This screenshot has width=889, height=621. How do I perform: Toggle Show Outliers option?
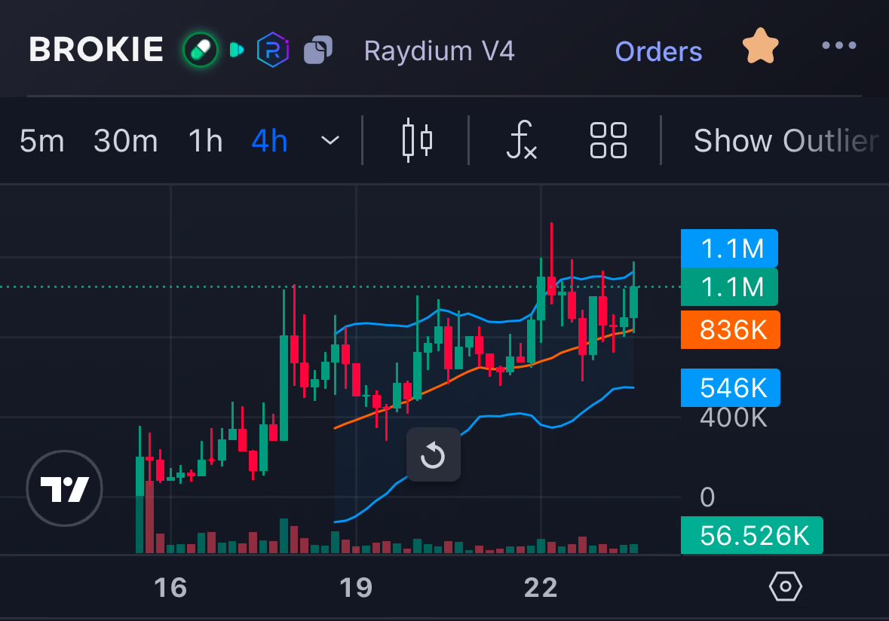point(786,140)
